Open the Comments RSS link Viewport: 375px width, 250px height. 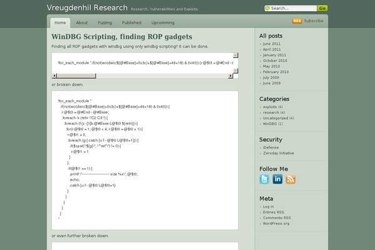click(x=277, y=218)
